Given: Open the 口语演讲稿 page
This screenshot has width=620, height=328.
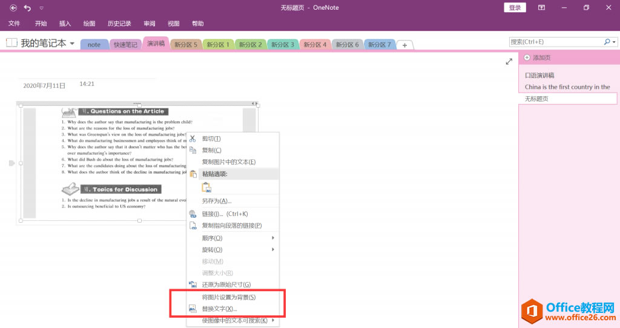Looking at the screenshot, I should tap(539, 75).
